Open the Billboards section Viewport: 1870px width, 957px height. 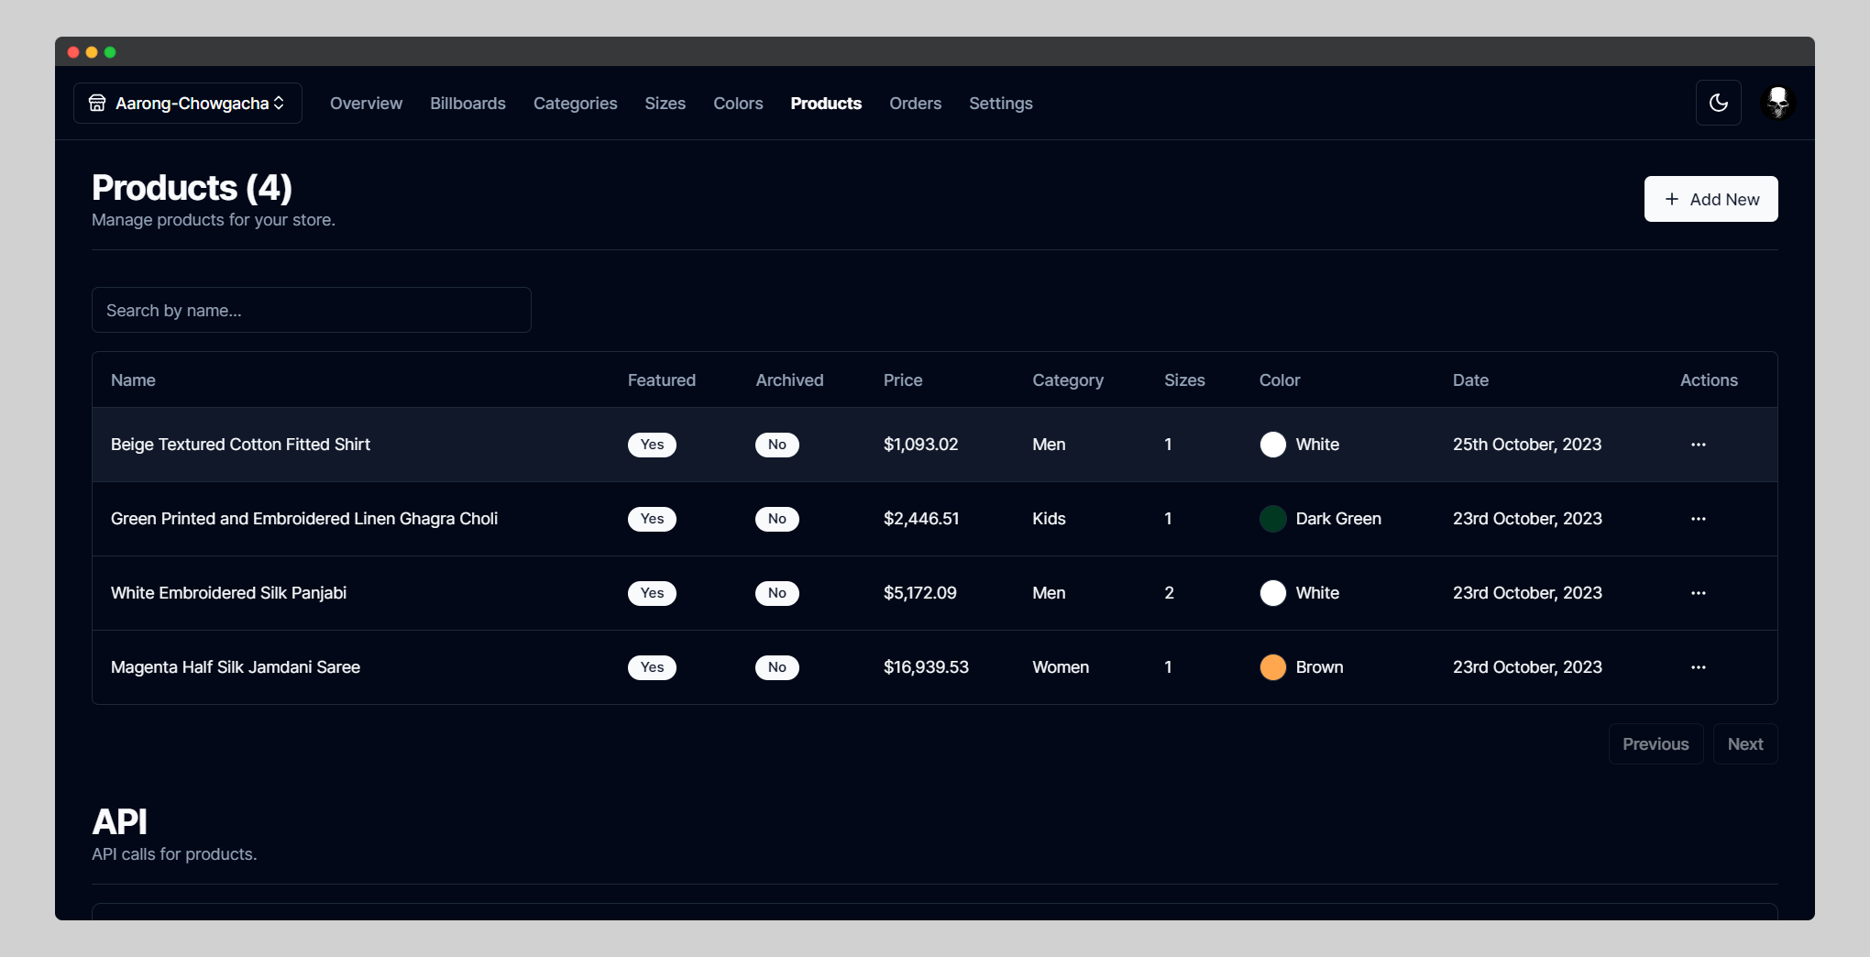(x=467, y=104)
